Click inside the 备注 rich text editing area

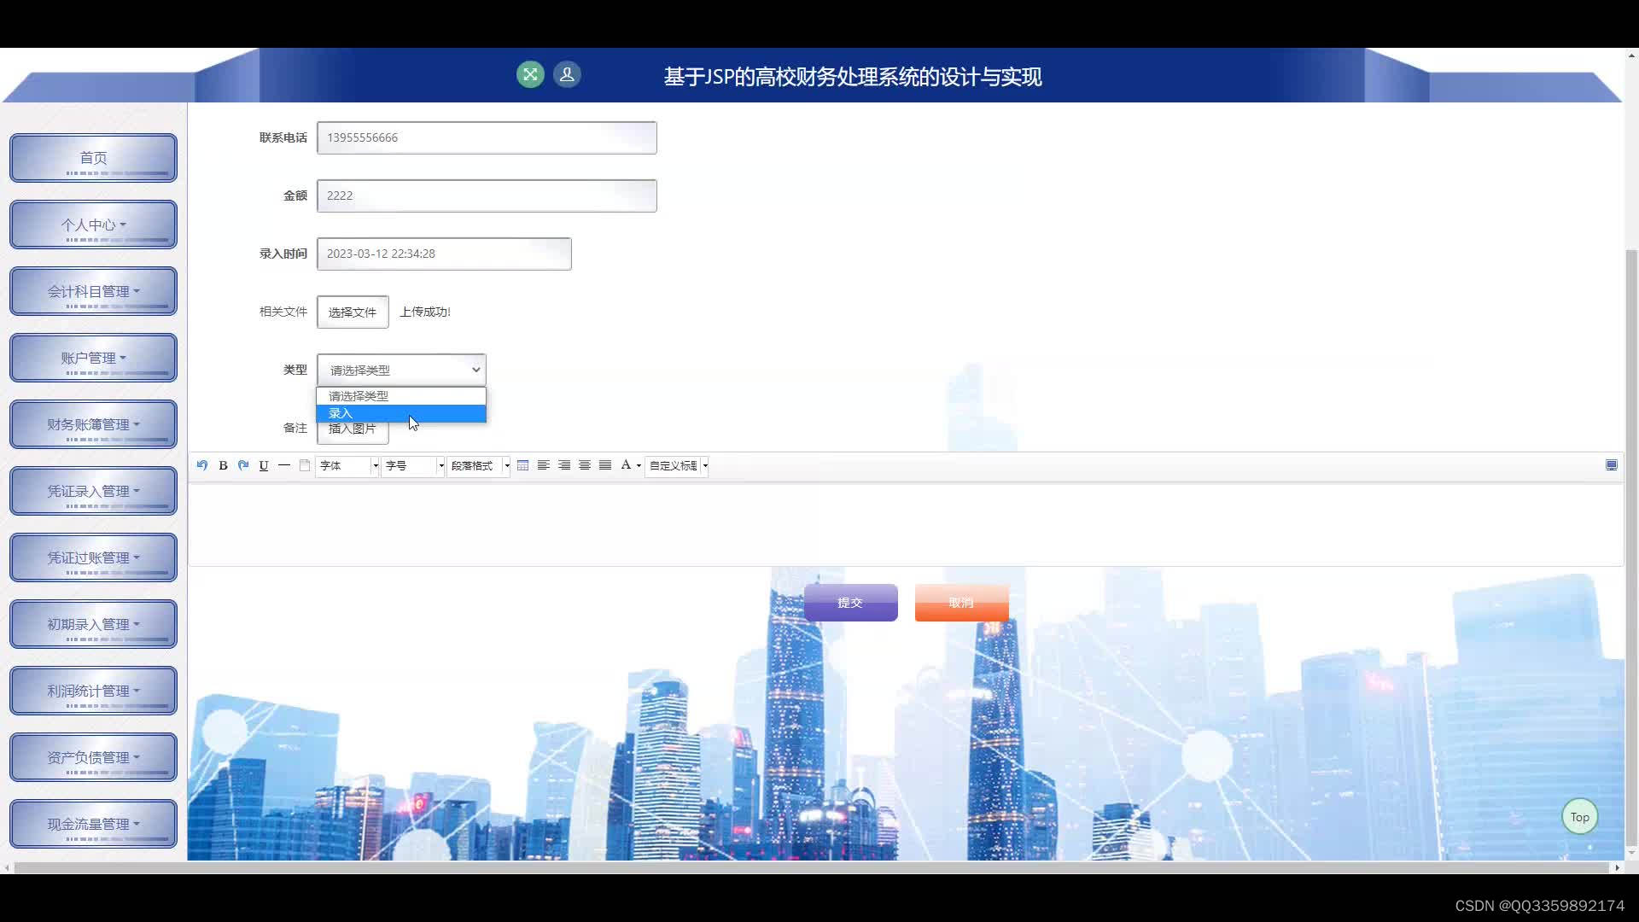tap(905, 524)
